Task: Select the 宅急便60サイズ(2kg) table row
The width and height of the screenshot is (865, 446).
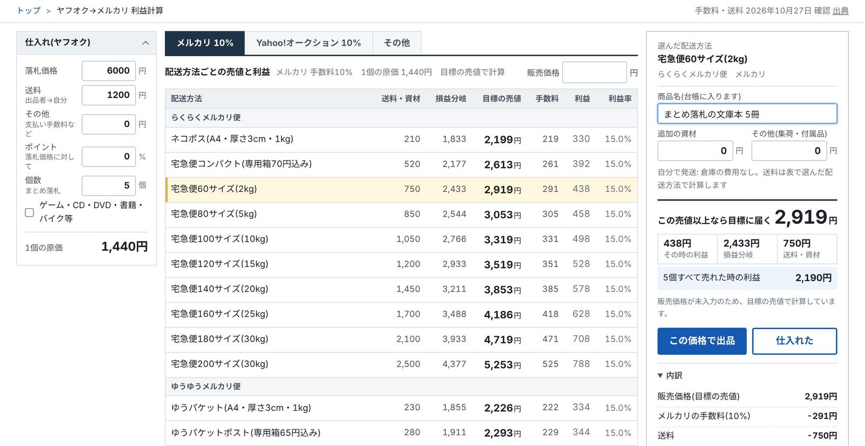Action: point(401,189)
